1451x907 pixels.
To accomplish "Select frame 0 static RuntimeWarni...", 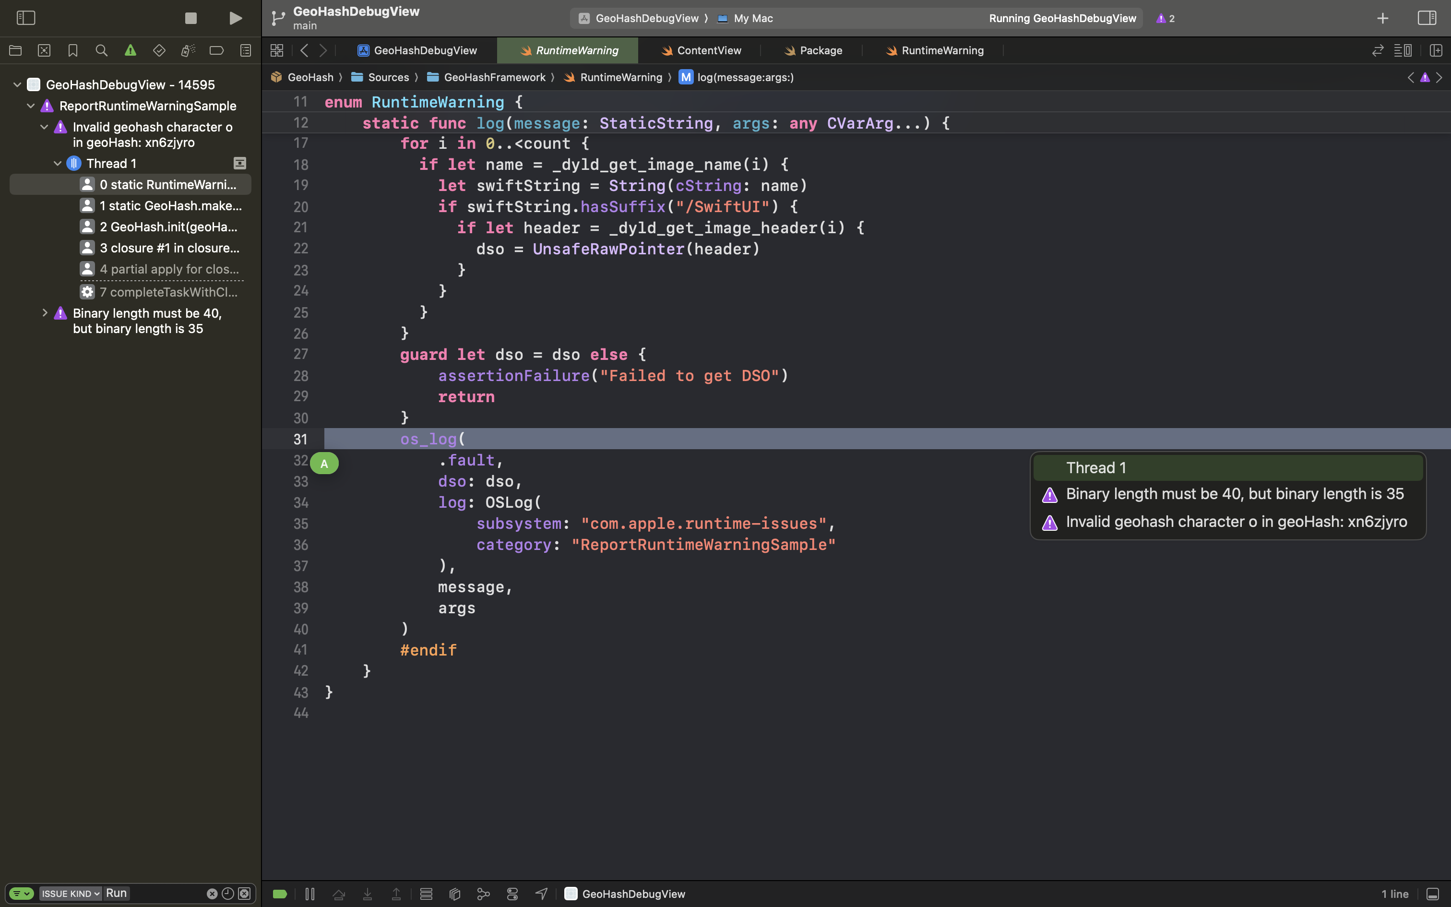I will (130, 184).
